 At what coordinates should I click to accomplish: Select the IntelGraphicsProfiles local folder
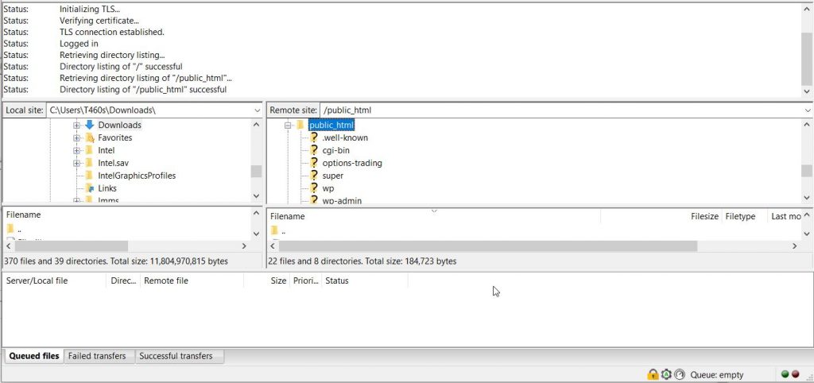point(137,176)
